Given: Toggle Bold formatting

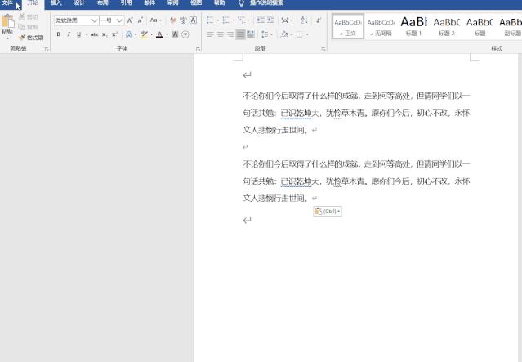Looking at the screenshot, I should 59,34.
